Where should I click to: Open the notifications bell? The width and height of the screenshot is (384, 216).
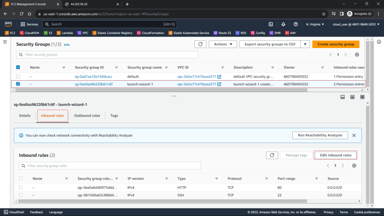click(x=283, y=24)
